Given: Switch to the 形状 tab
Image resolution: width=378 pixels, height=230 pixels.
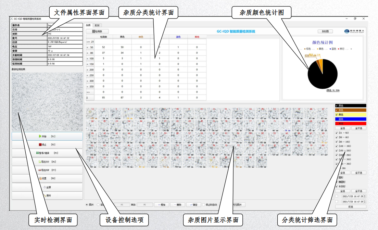Looking at the screenshot, I should click(x=98, y=25).
